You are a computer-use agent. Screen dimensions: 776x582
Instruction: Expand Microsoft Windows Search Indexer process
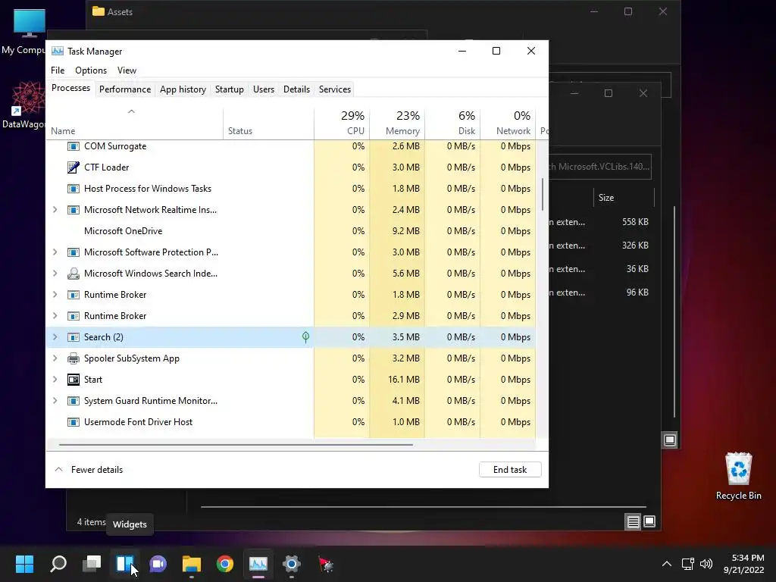[x=55, y=273]
